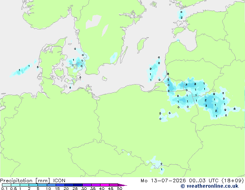Click the "50" legend scale label
Screen dimensions: 245x190
119,188
